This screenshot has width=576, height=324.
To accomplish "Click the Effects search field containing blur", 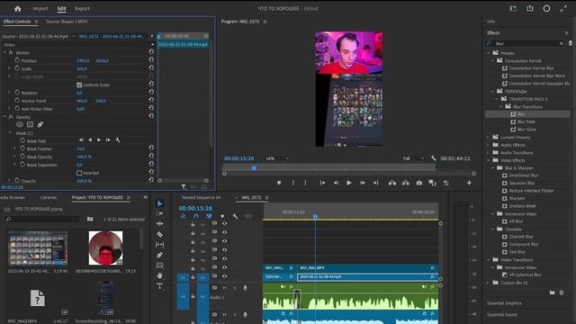I will pyautogui.click(x=525, y=43).
